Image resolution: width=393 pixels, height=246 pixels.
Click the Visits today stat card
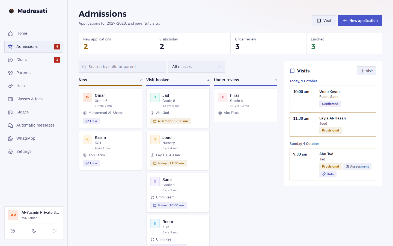coord(193,43)
